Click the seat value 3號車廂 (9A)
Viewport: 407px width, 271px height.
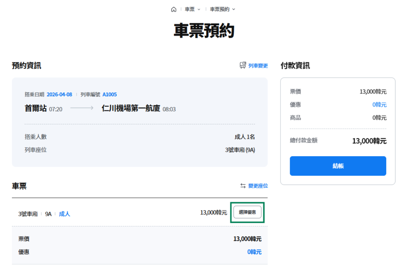click(240, 150)
